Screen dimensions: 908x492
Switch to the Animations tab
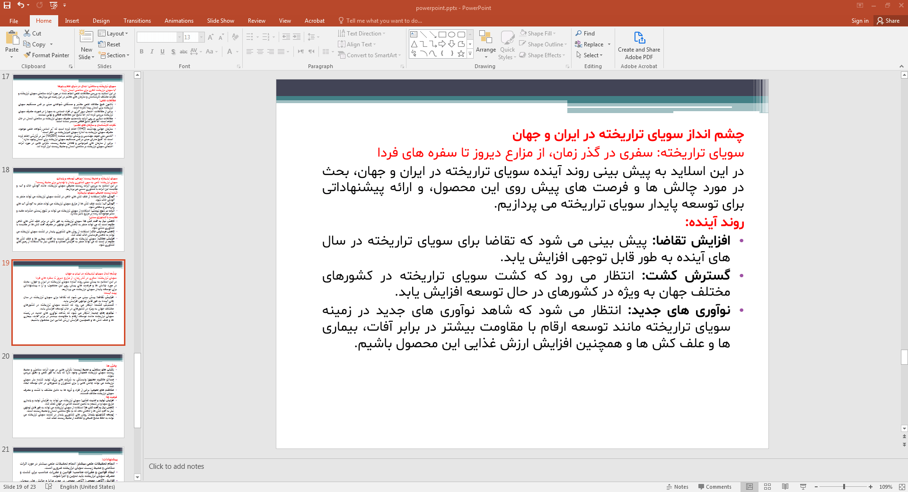pos(179,21)
